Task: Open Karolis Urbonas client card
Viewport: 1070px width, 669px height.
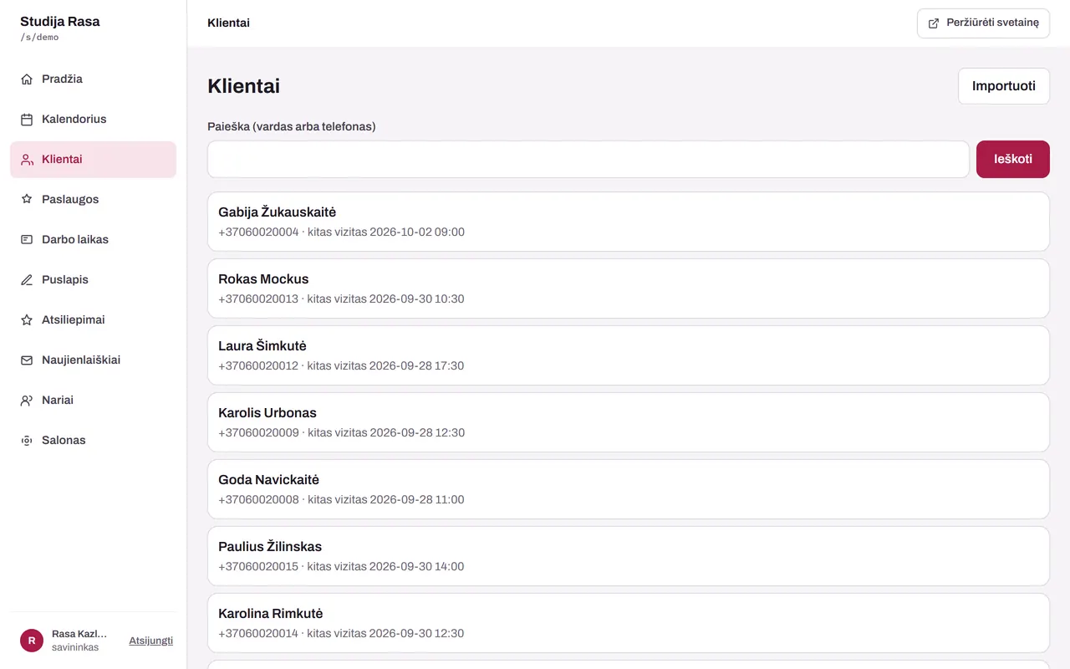Action: click(x=628, y=422)
